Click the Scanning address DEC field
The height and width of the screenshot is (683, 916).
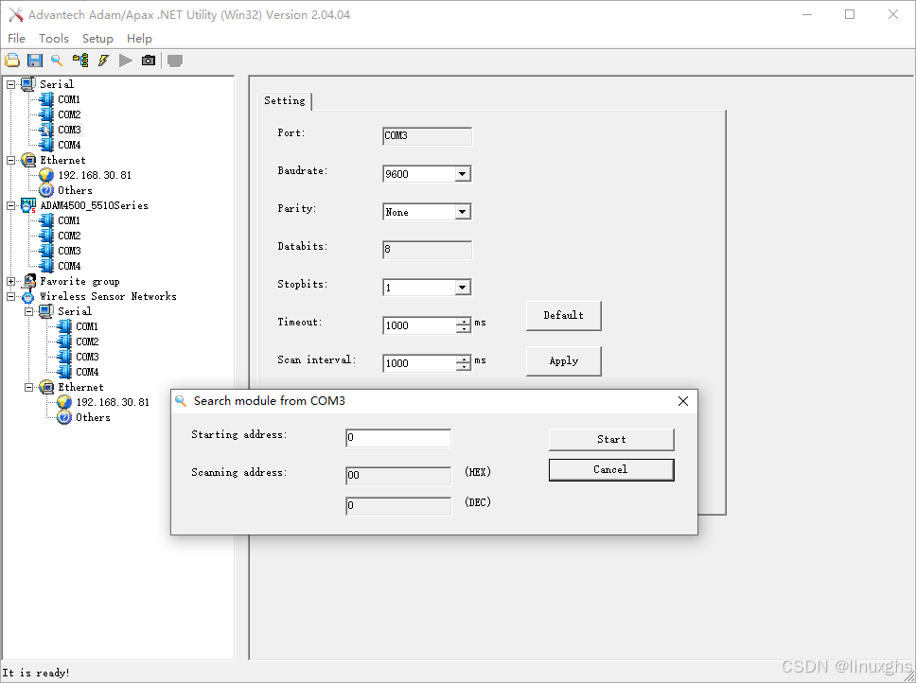click(398, 505)
